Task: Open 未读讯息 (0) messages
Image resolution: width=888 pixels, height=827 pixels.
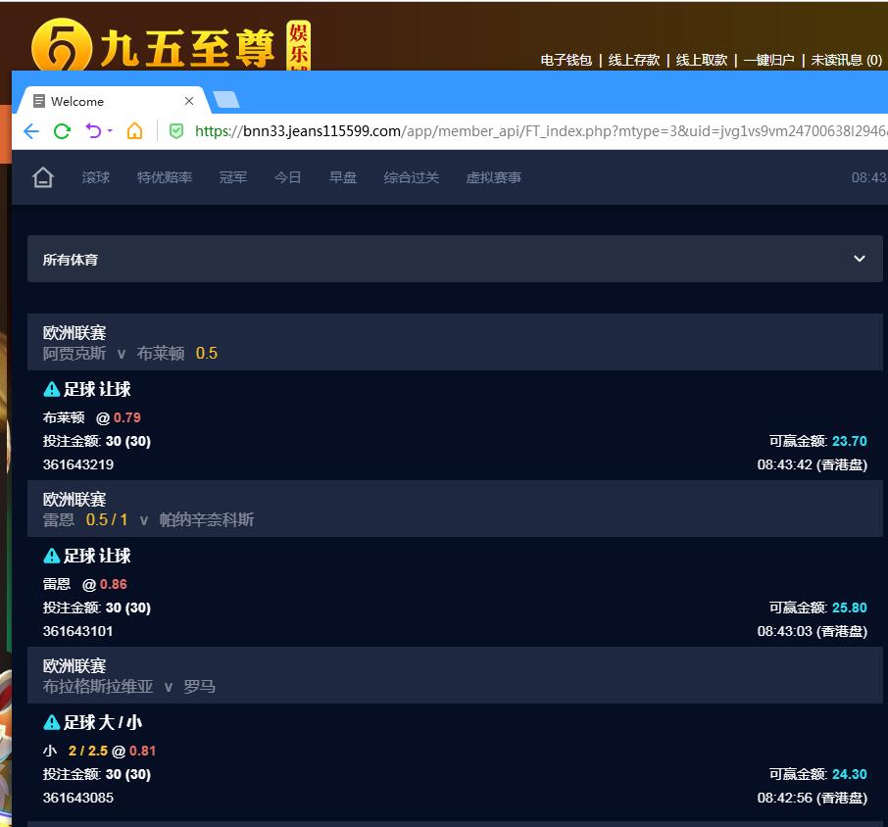Action: click(847, 60)
